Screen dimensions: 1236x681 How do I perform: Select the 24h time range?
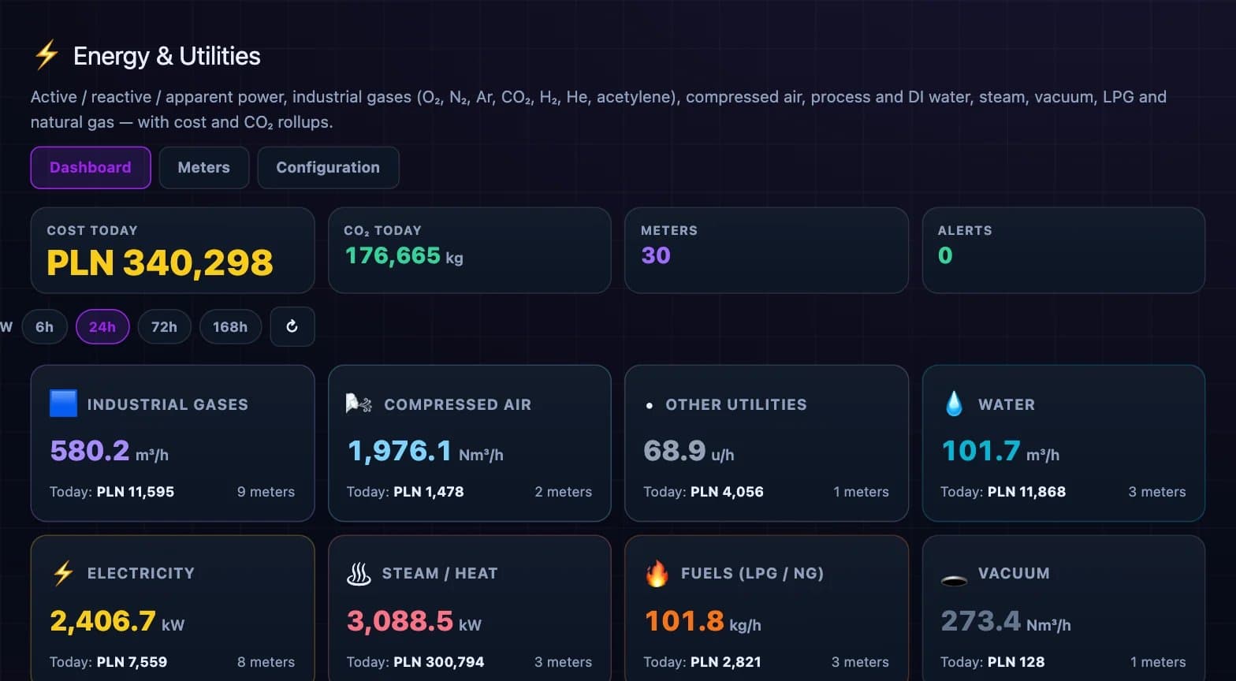[x=102, y=326]
